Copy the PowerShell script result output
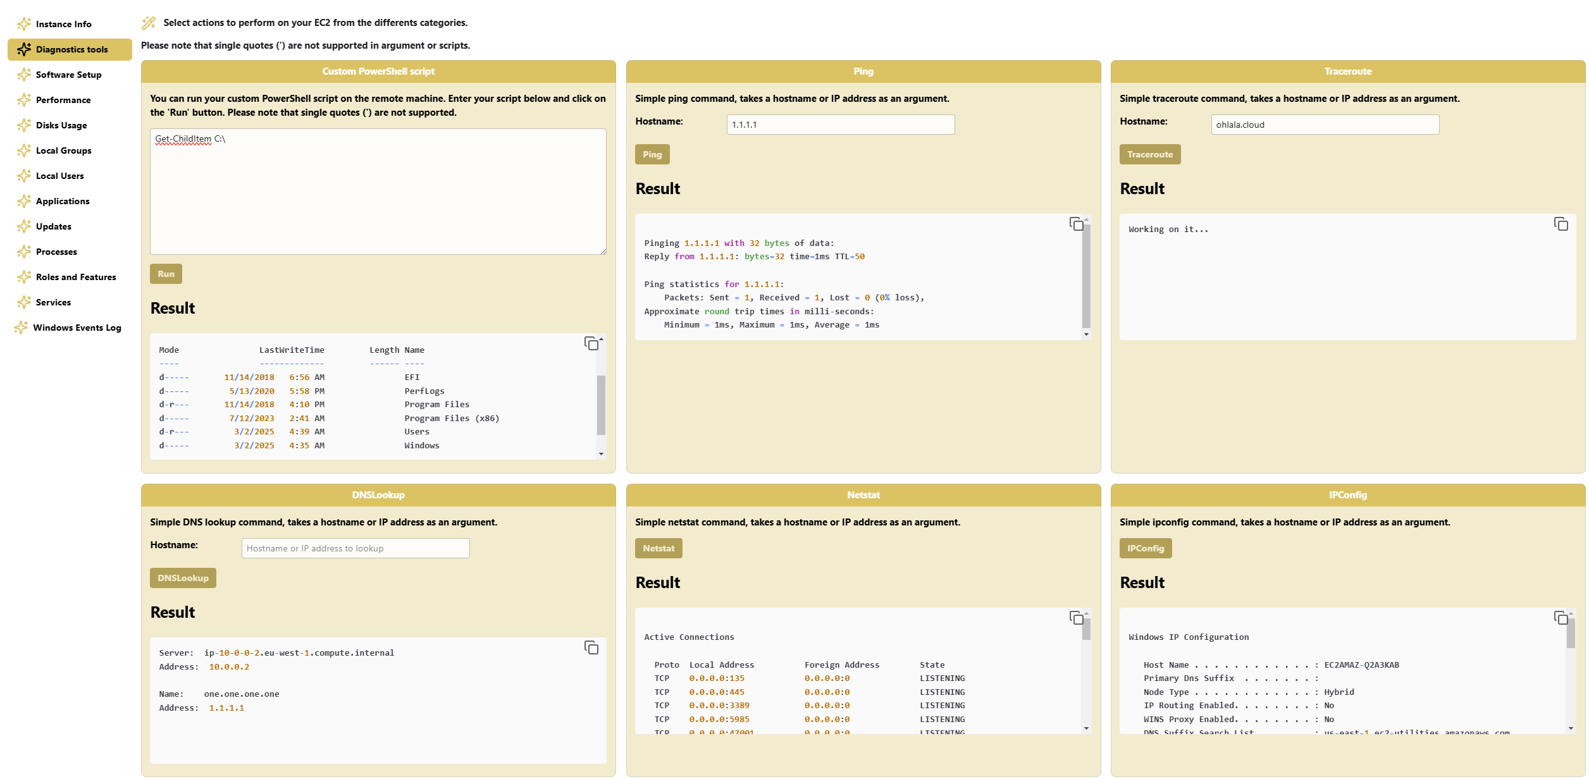 click(x=591, y=343)
